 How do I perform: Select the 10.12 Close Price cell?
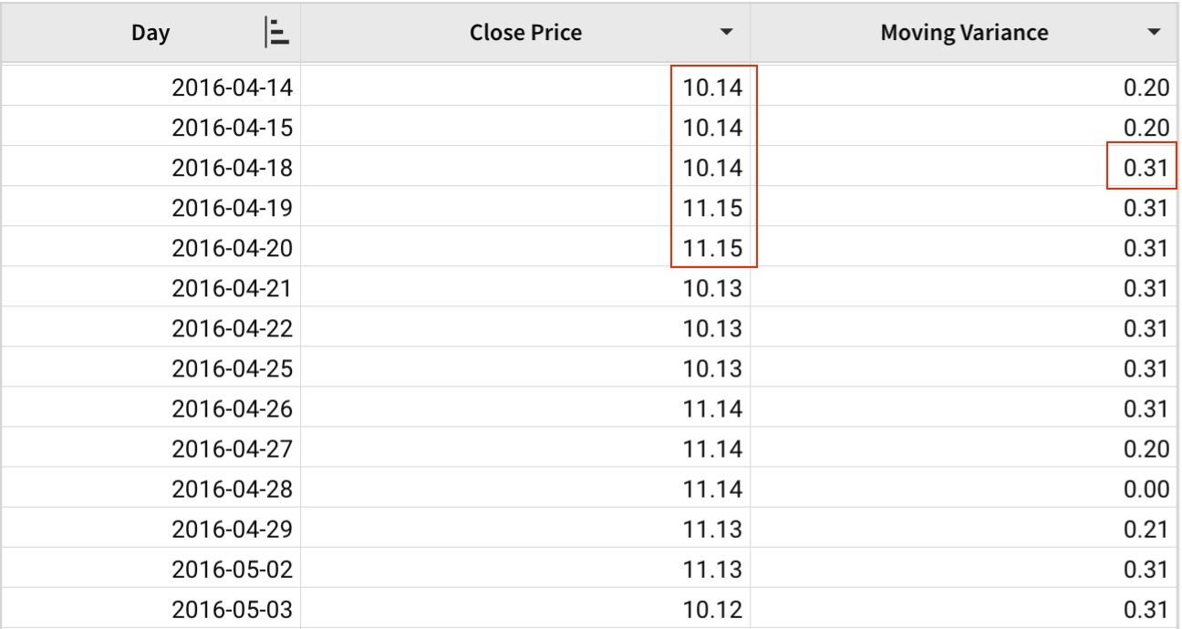click(x=713, y=610)
